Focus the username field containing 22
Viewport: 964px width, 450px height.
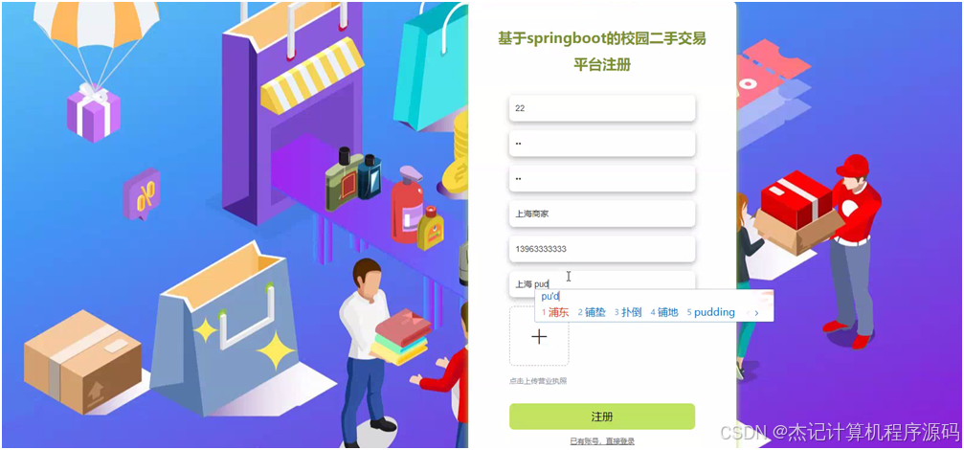pos(602,108)
